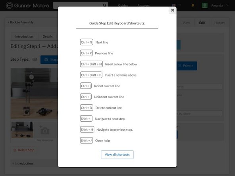Open the language flag dropdown
The image size is (235, 176).
[176, 6]
